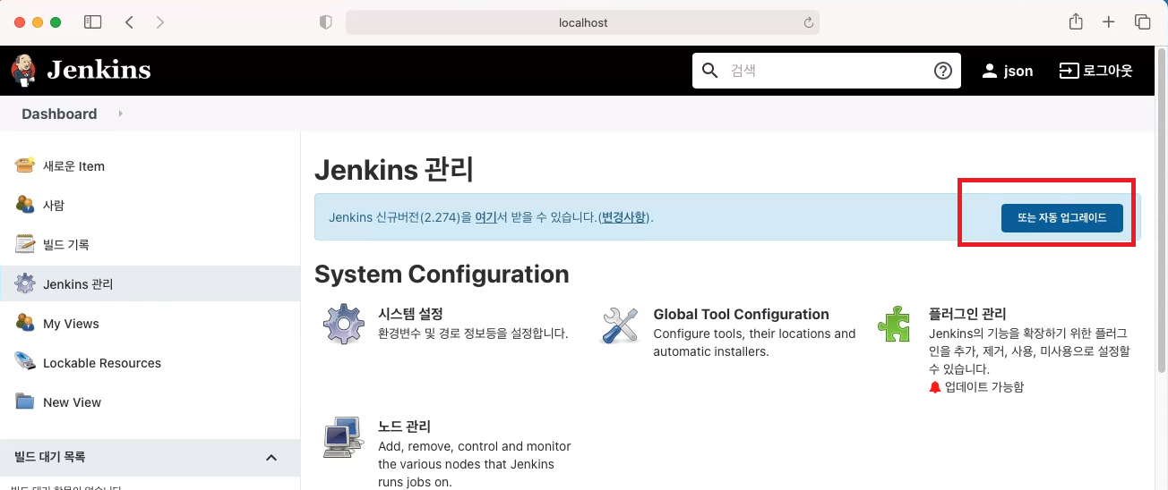Open My Views in the sidebar
The width and height of the screenshot is (1168, 490).
click(x=71, y=324)
